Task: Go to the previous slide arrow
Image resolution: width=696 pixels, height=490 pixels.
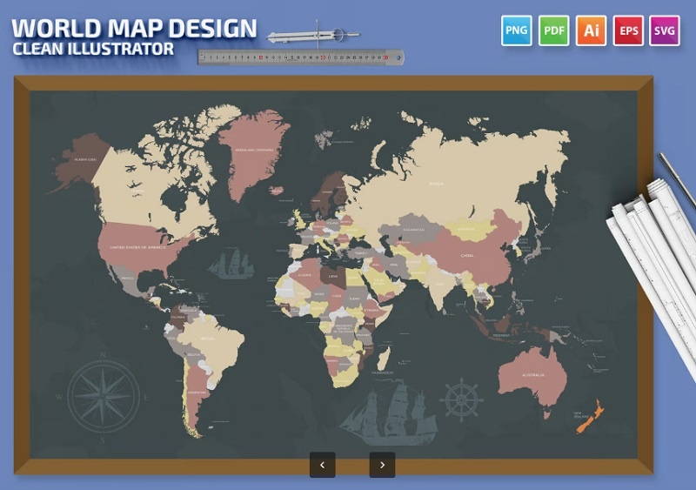Action: pos(323,465)
